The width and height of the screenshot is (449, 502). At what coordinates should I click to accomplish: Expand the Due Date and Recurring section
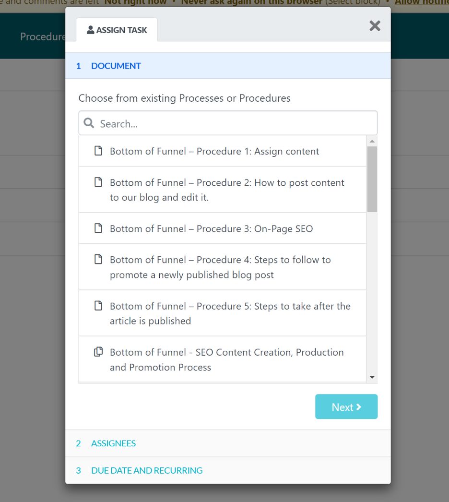[146, 470]
